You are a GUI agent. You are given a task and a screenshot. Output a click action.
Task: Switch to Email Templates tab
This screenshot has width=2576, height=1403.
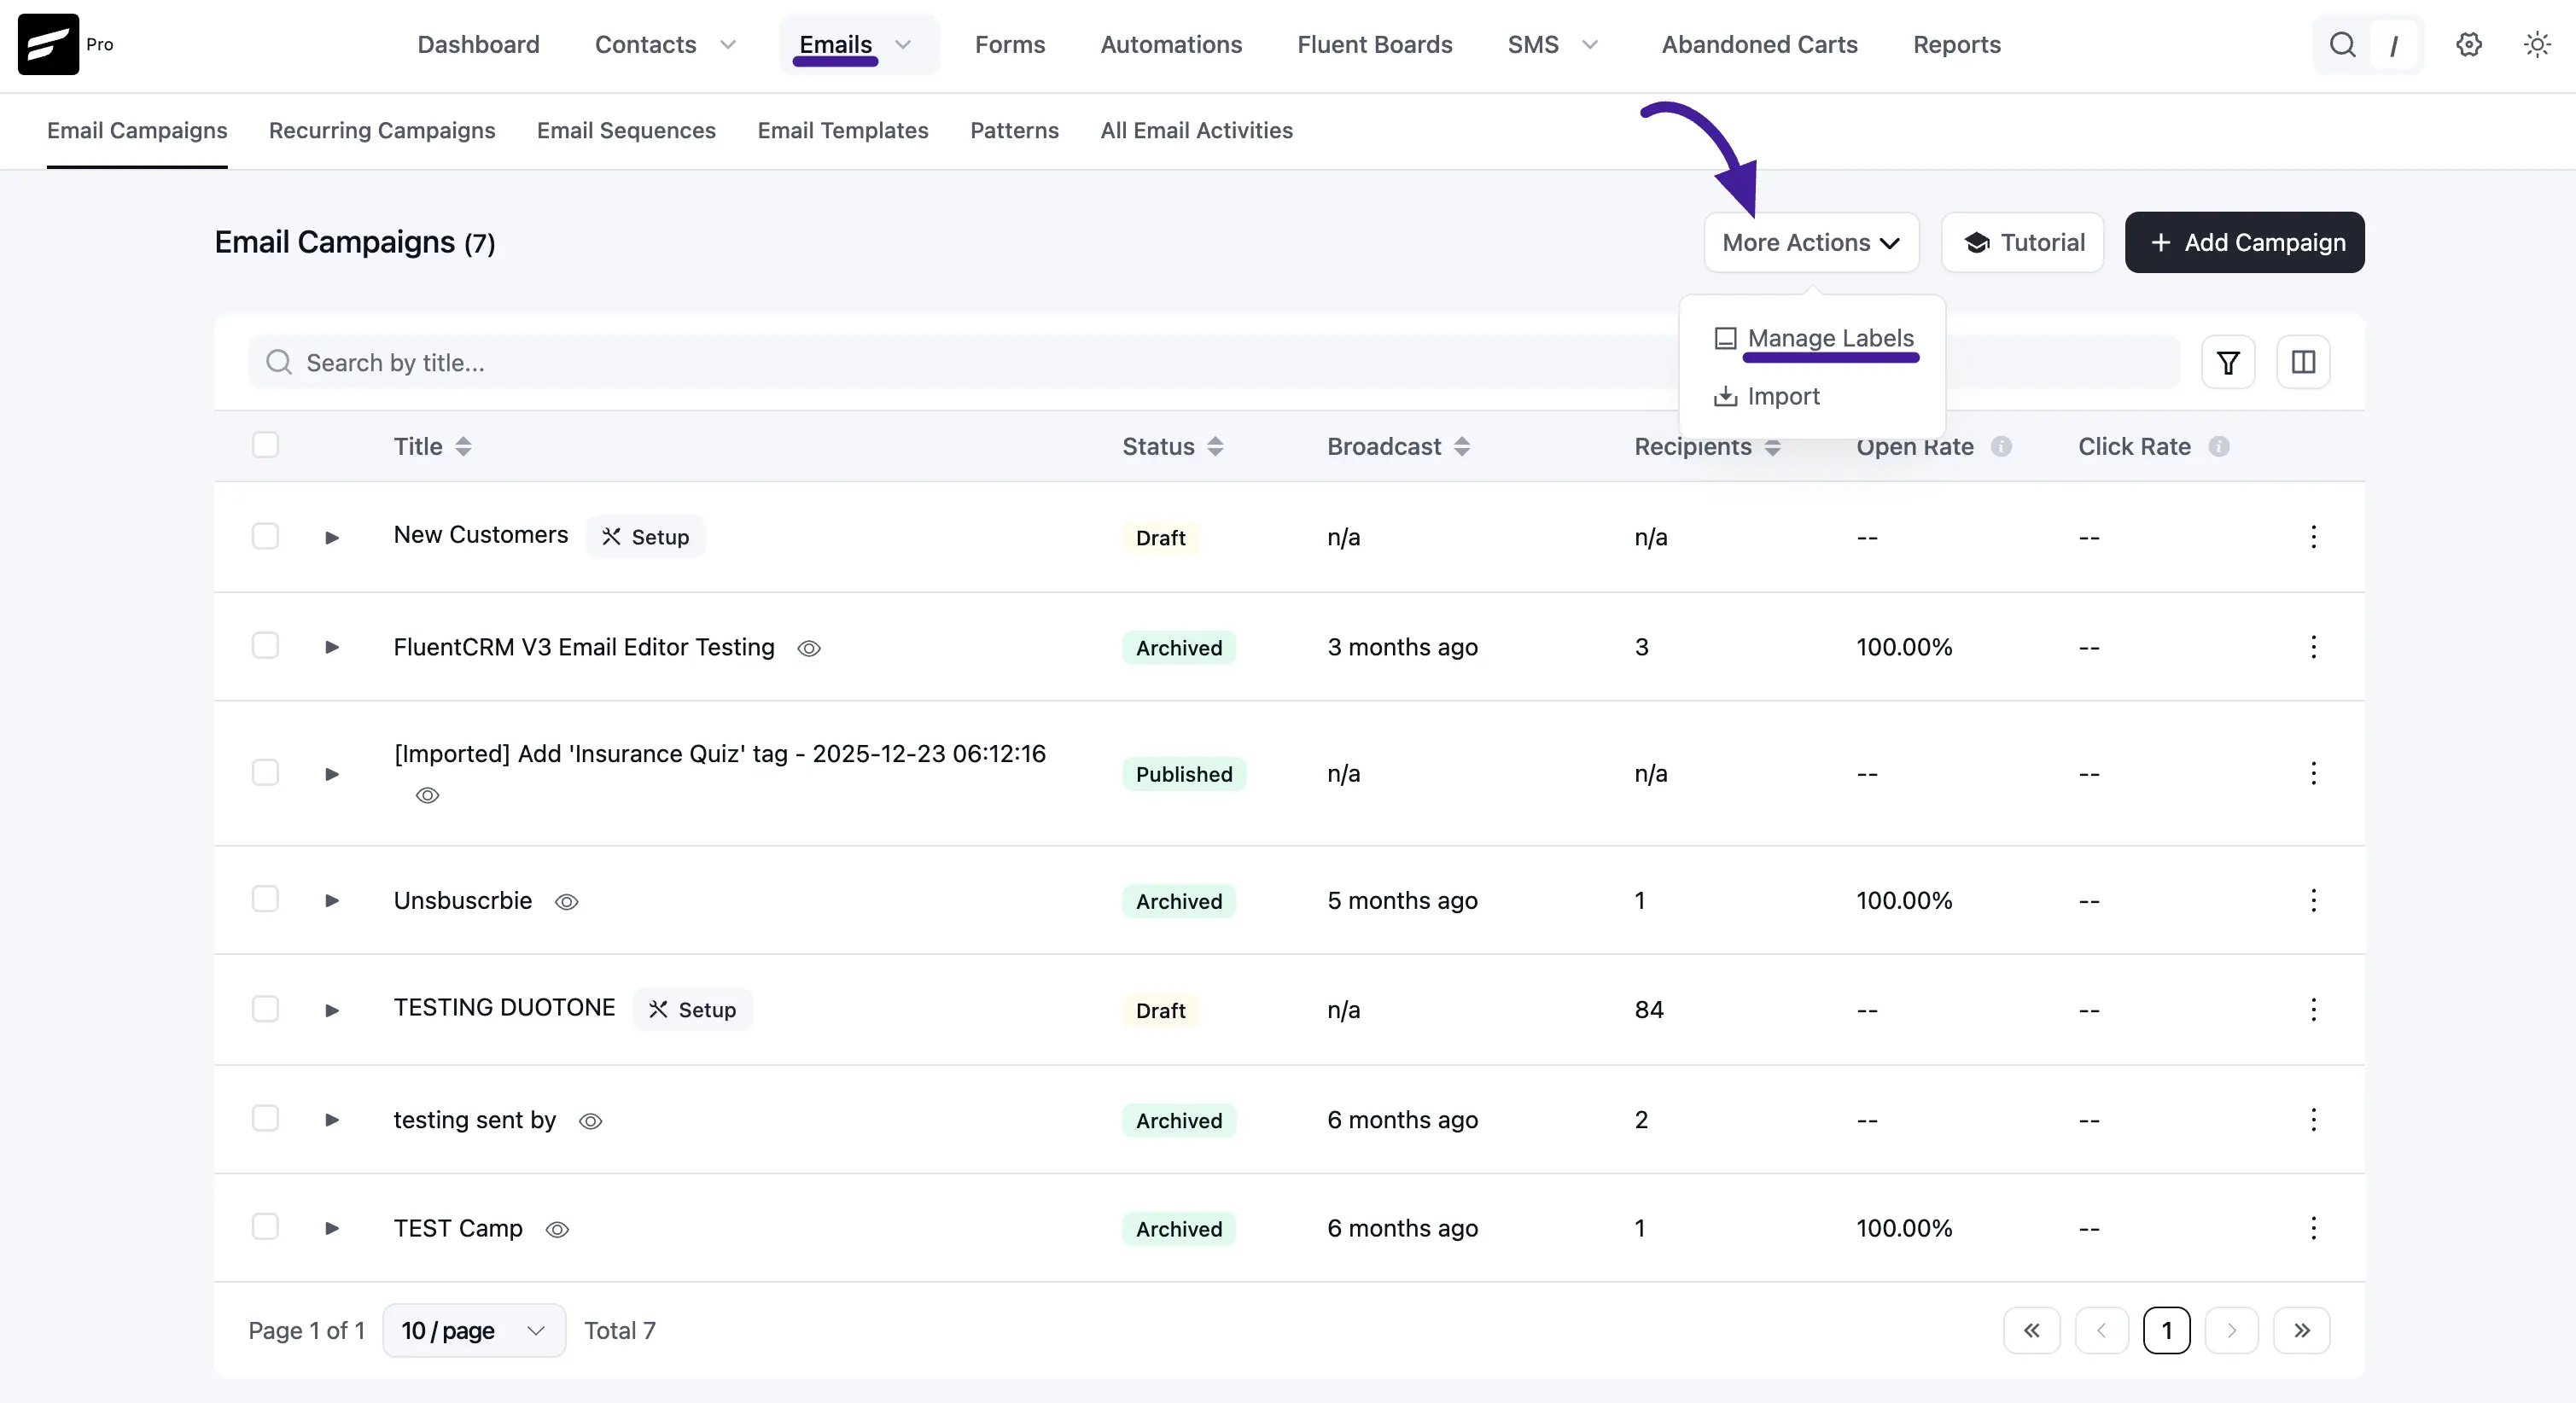coord(843,130)
